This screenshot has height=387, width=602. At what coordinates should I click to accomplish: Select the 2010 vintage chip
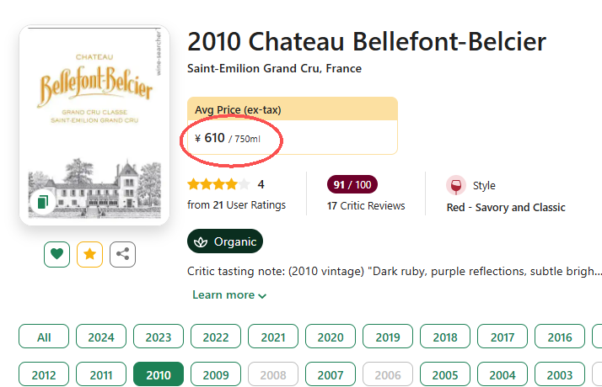[159, 374]
